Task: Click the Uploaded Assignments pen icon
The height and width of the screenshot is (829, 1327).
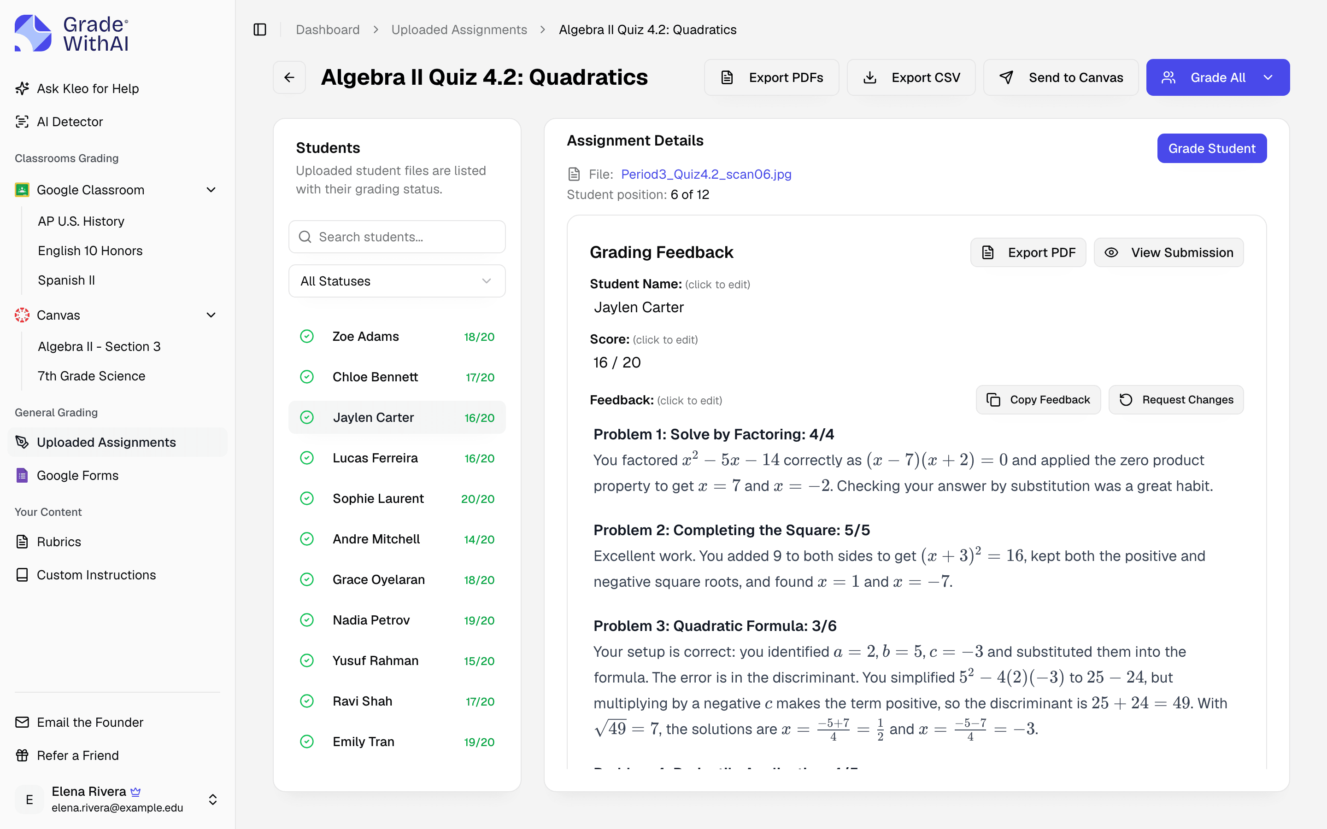Action: pos(22,442)
